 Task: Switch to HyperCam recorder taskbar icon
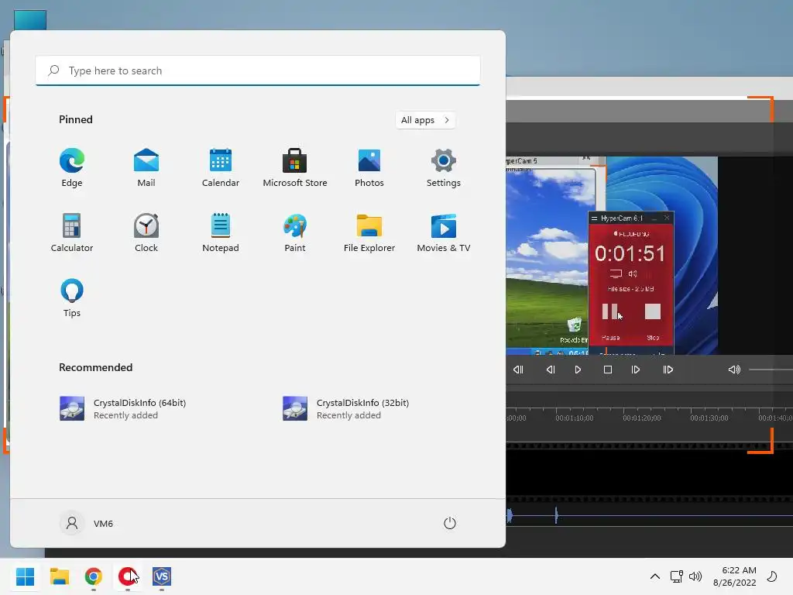pos(128,576)
